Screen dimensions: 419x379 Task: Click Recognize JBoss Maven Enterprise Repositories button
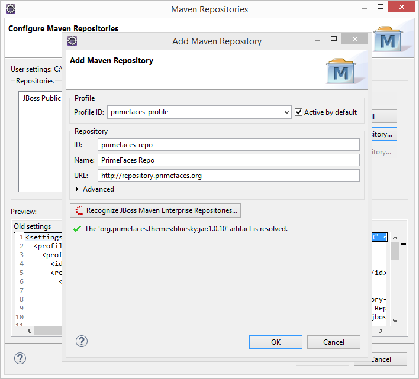pyautogui.click(x=155, y=210)
